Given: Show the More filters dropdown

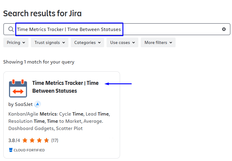Looking at the screenshot, I should (158, 42).
